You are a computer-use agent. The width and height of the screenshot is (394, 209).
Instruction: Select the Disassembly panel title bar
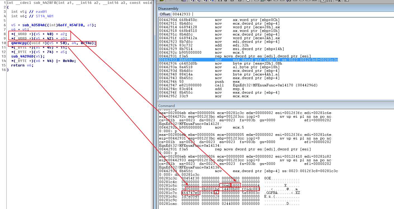276,8
